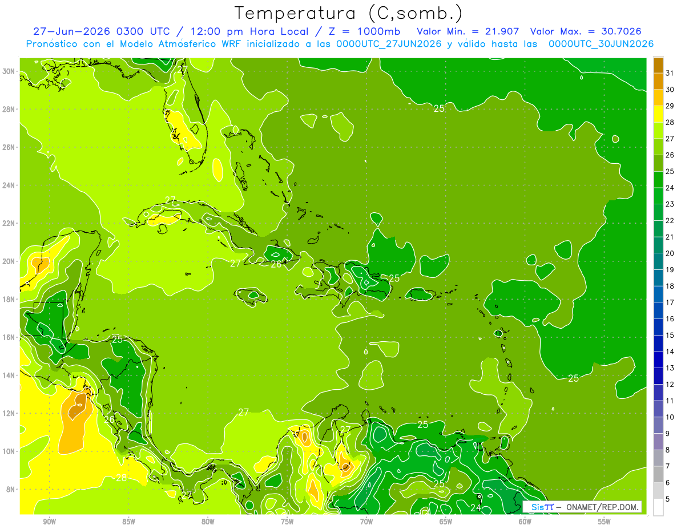Screen dimensions: 685x529
Task: Click the legend swatch between 26 and 27
Action: (658, 147)
